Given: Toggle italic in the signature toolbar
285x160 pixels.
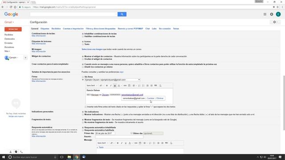Looking at the screenshot, I should click(111, 85).
